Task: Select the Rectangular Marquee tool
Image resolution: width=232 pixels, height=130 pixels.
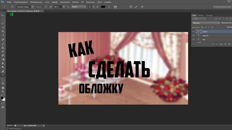Action: (3, 19)
